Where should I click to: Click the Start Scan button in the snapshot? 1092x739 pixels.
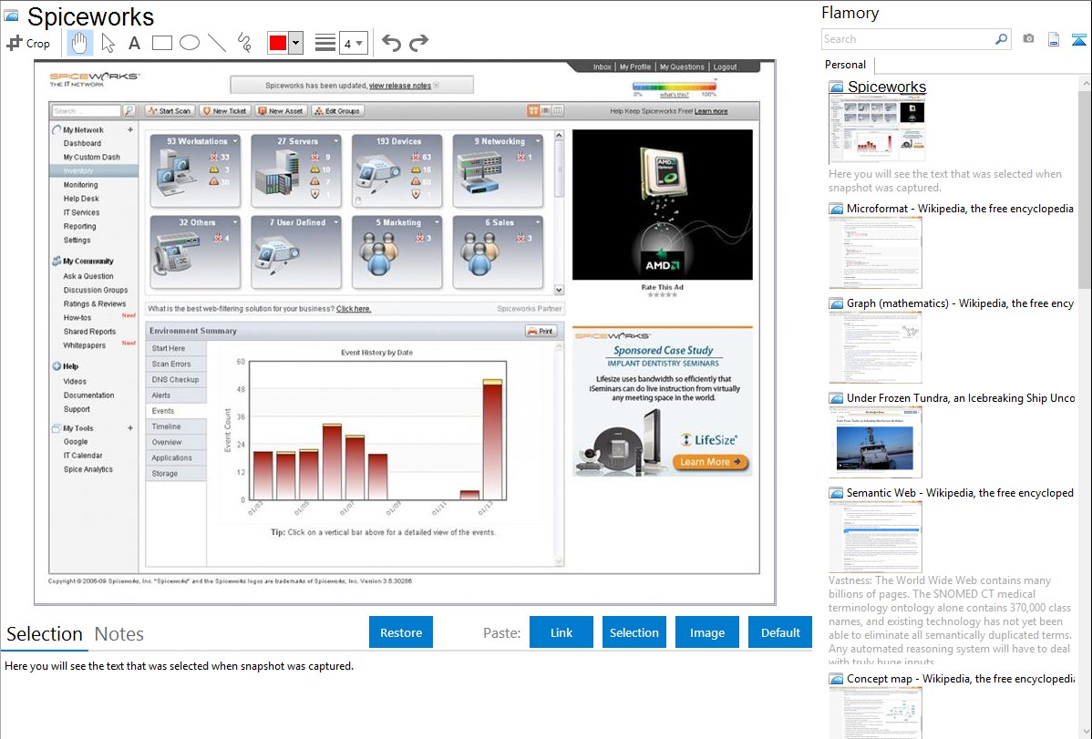(x=170, y=111)
